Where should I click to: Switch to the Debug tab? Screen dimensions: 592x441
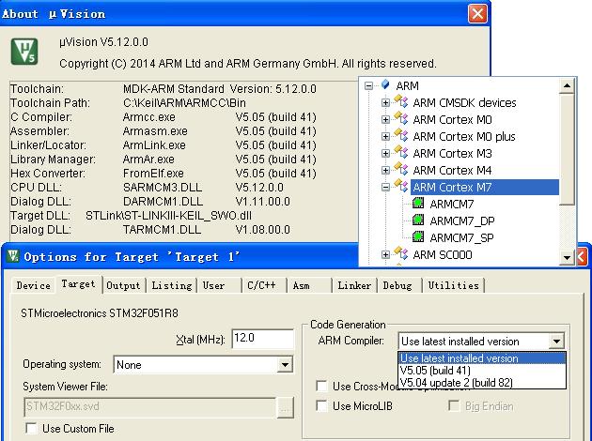coord(397,285)
